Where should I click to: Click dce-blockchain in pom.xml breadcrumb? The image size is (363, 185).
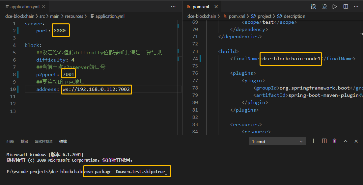202,16
